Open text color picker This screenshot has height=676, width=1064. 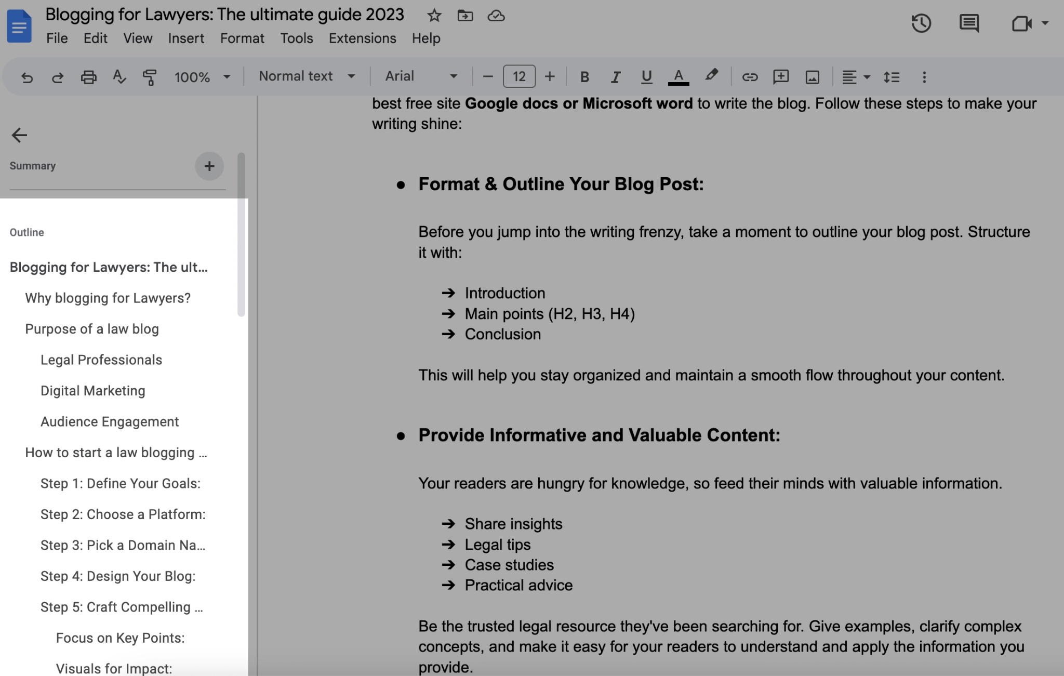tap(679, 77)
